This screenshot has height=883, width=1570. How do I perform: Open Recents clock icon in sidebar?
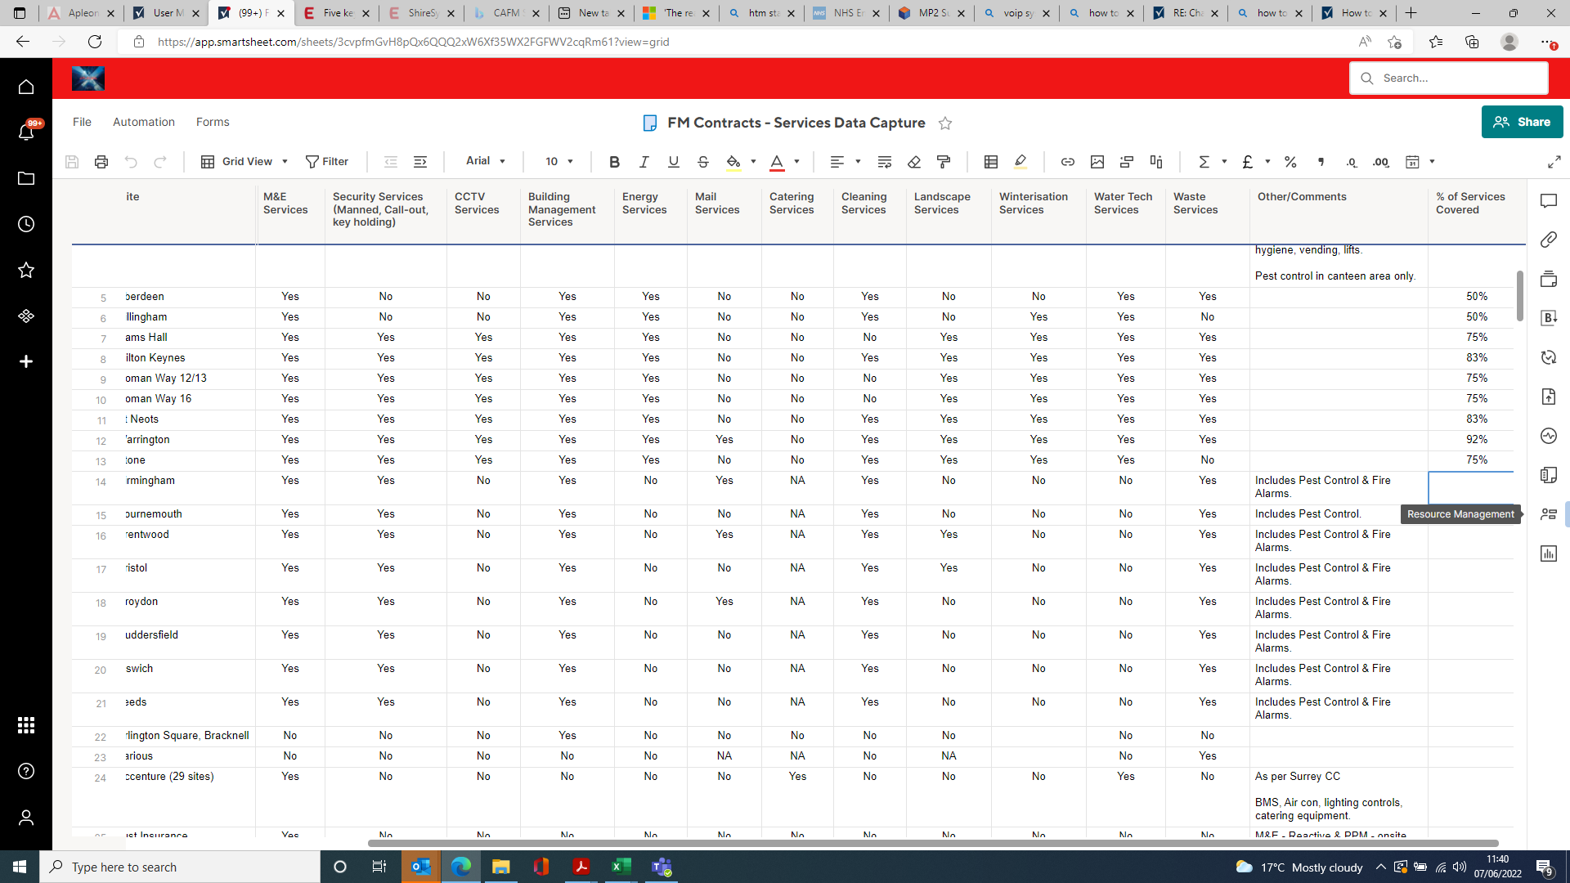click(26, 224)
